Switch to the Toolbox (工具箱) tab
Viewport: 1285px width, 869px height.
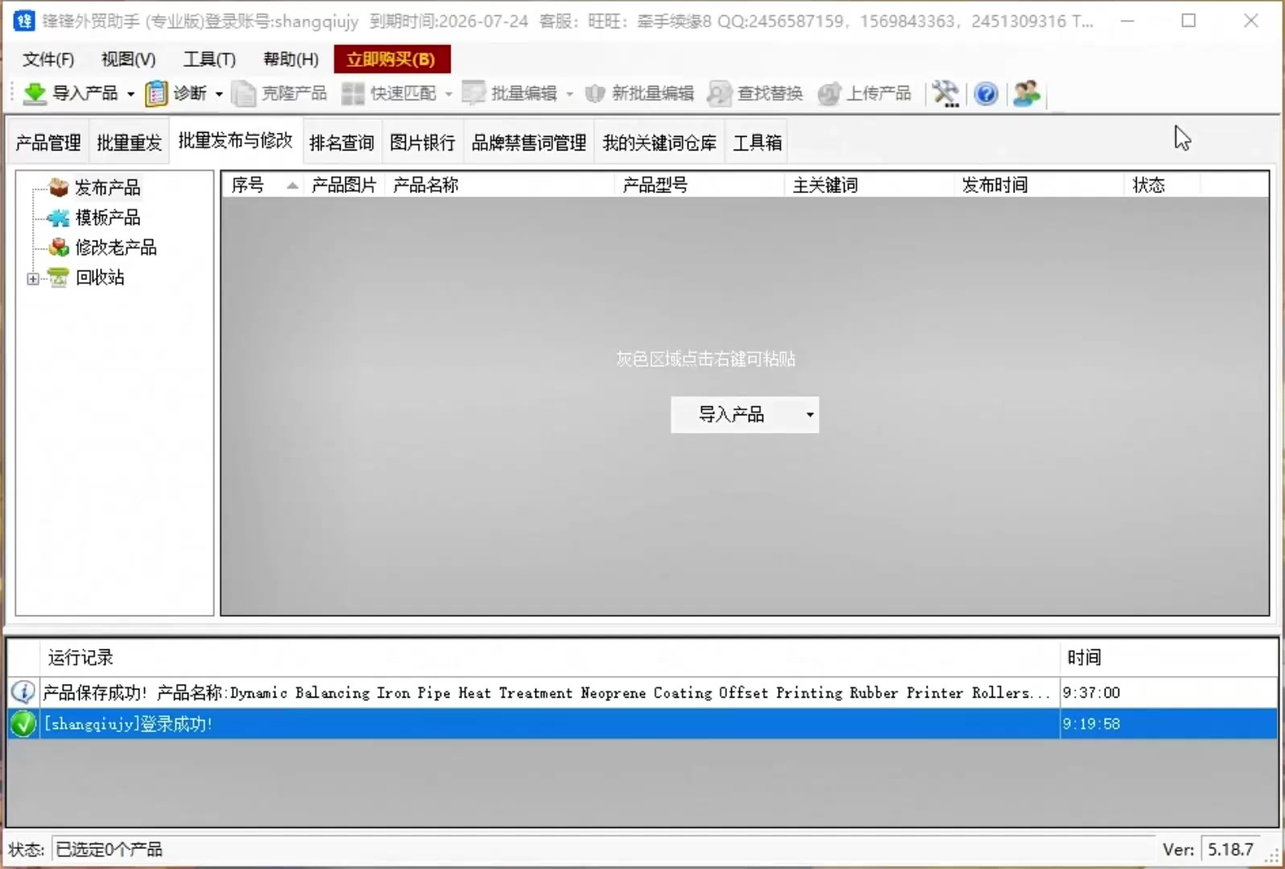pyautogui.click(x=757, y=142)
